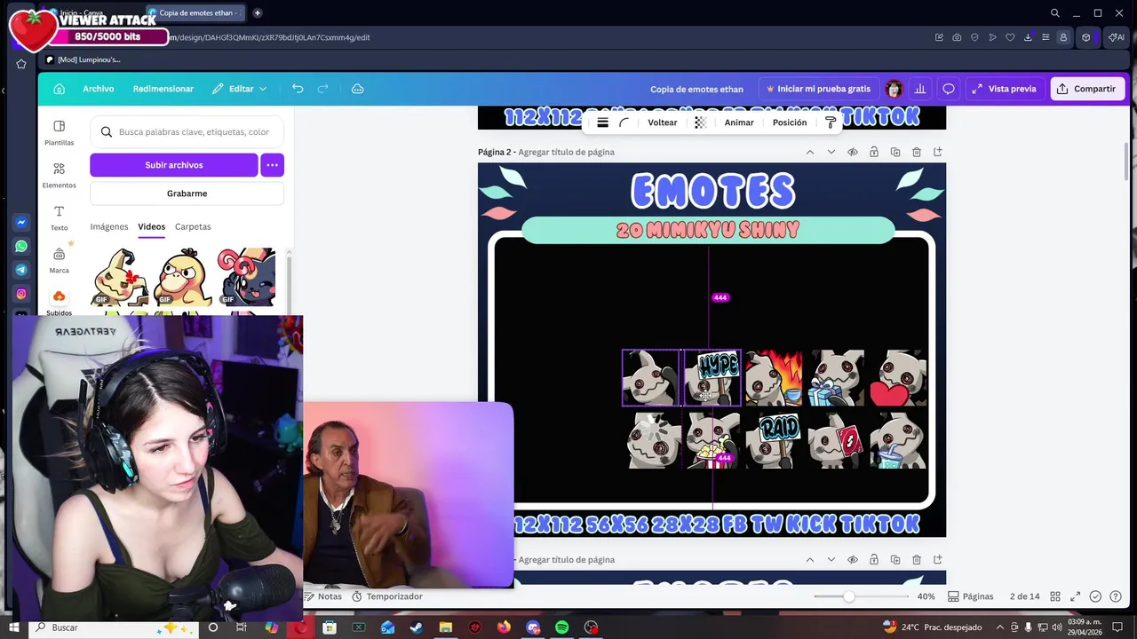Viewport: 1137px width, 639px height.
Task: Hide lower page eye toggle
Action: [x=853, y=560]
